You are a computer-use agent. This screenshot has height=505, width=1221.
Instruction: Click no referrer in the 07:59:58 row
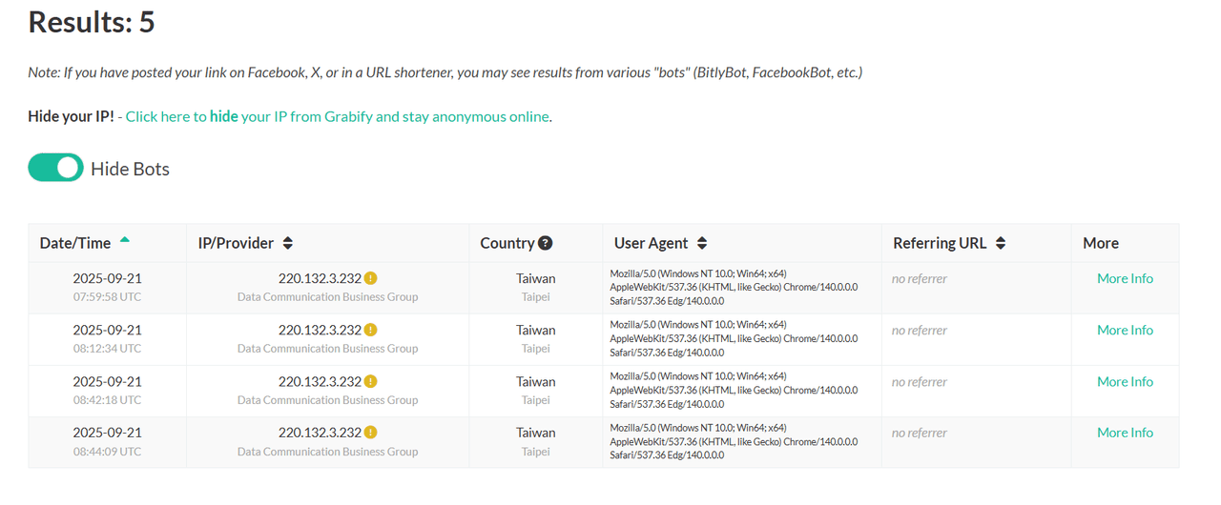920,279
